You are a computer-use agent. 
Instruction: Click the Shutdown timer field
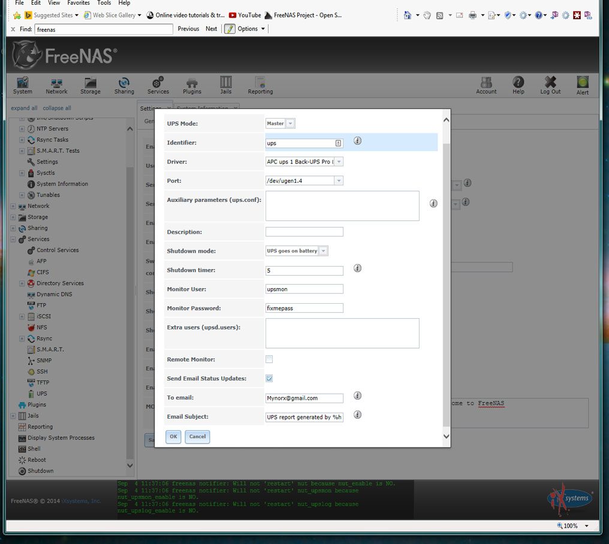pyautogui.click(x=304, y=271)
